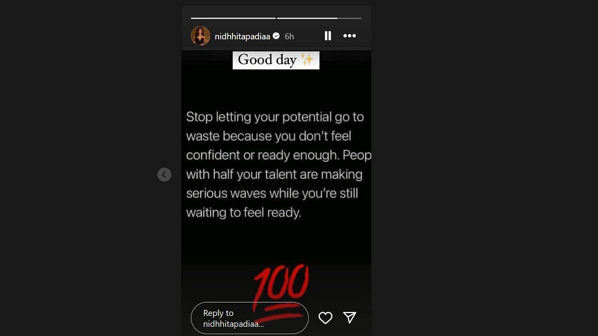Viewport: 598px width, 336px height.
Task: Focus the Reply to nidhhitapadiaa field
Action: tap(249, 318)
